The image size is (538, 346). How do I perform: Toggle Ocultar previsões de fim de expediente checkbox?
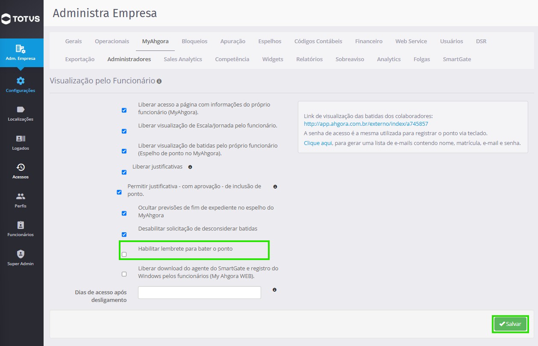point(124,213)
